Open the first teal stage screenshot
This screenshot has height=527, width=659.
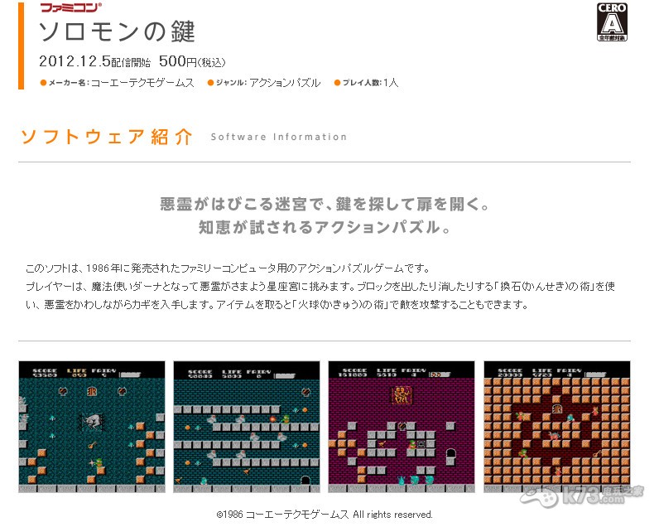pyautogui.click(x=92, y=427)
